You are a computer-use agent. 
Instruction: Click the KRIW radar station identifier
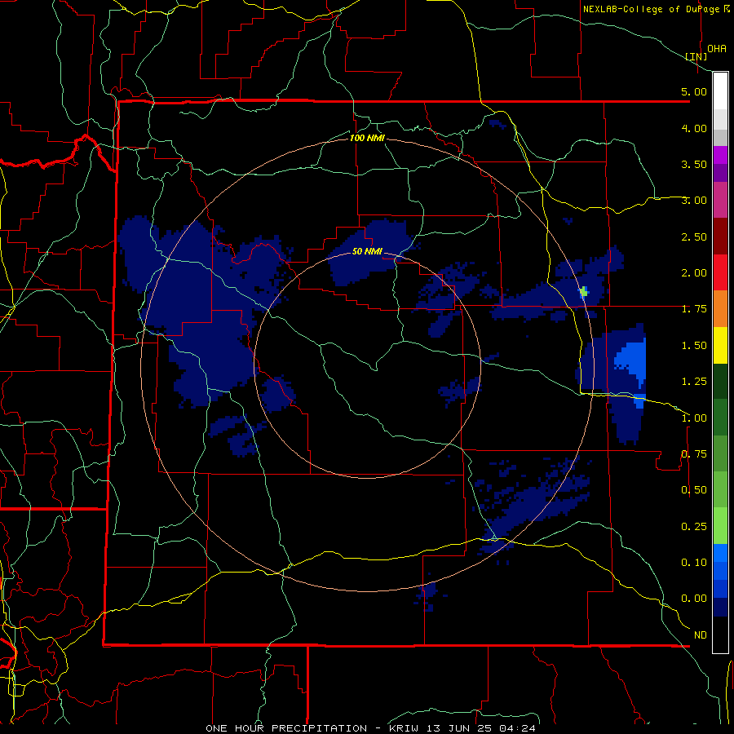403,728
